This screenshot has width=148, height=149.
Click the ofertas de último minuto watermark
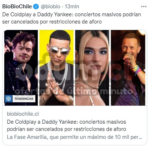click(x=73, y=91)
